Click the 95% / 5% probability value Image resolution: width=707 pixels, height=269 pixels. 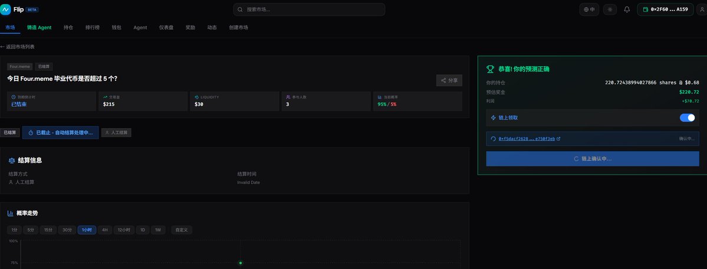pyautogui.click(x=387, y=104)
